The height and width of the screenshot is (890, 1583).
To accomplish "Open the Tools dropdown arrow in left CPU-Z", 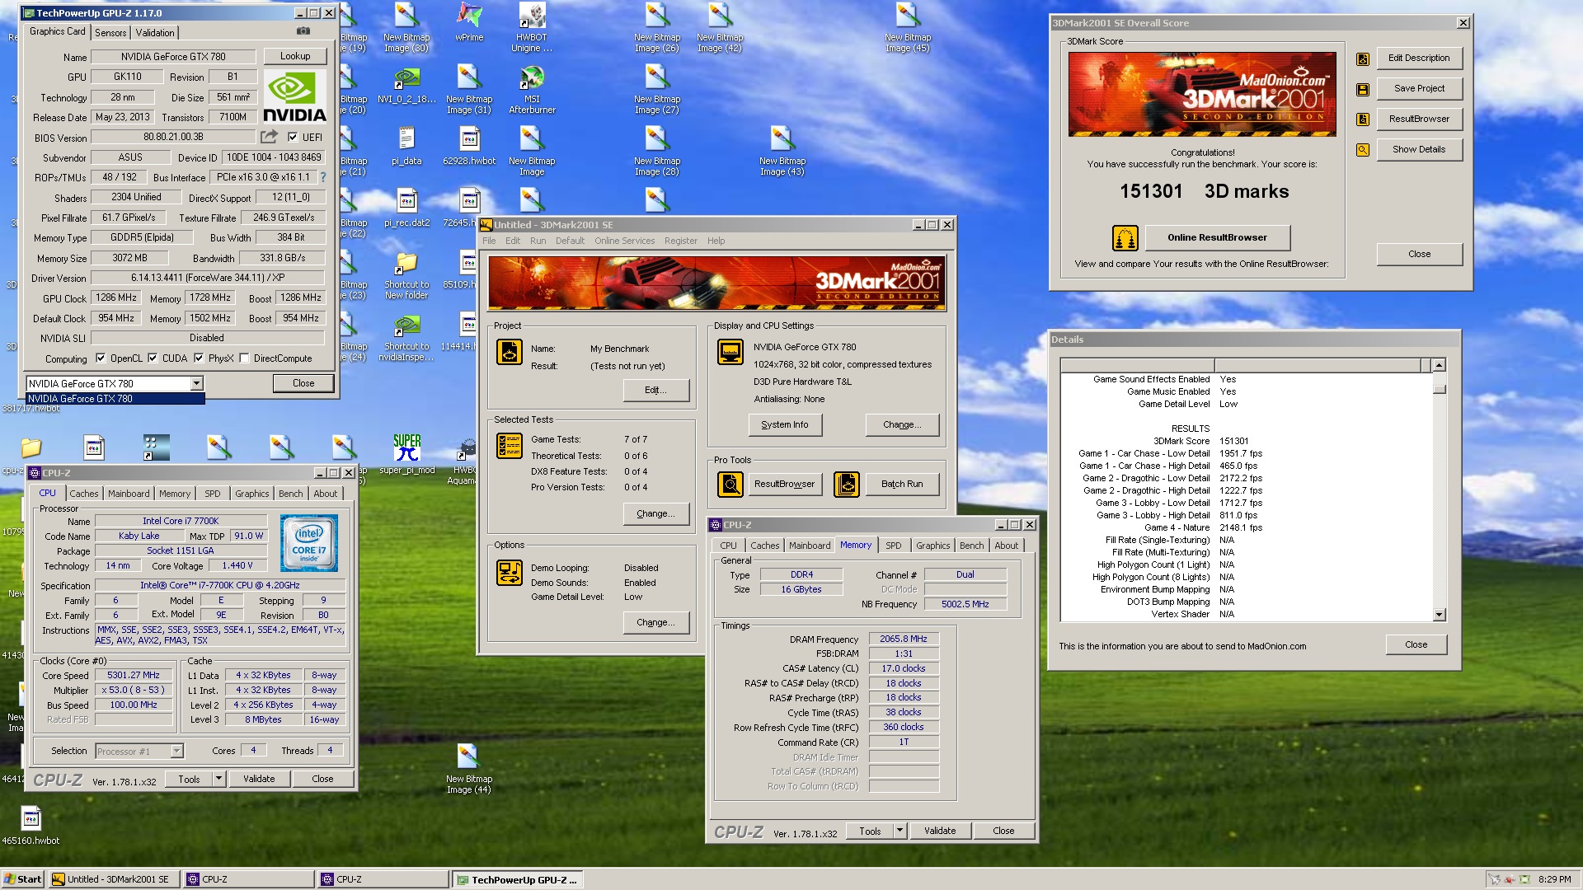I will (x=218, y=779).
